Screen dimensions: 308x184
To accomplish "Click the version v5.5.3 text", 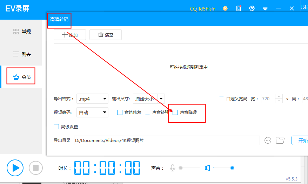I will (x=292, y=179).
